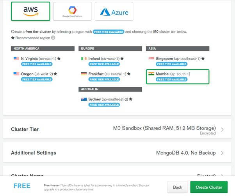Click the star icon next to Singapore
Viewport: 235px width, 196px height.
(x=203, y=58)
